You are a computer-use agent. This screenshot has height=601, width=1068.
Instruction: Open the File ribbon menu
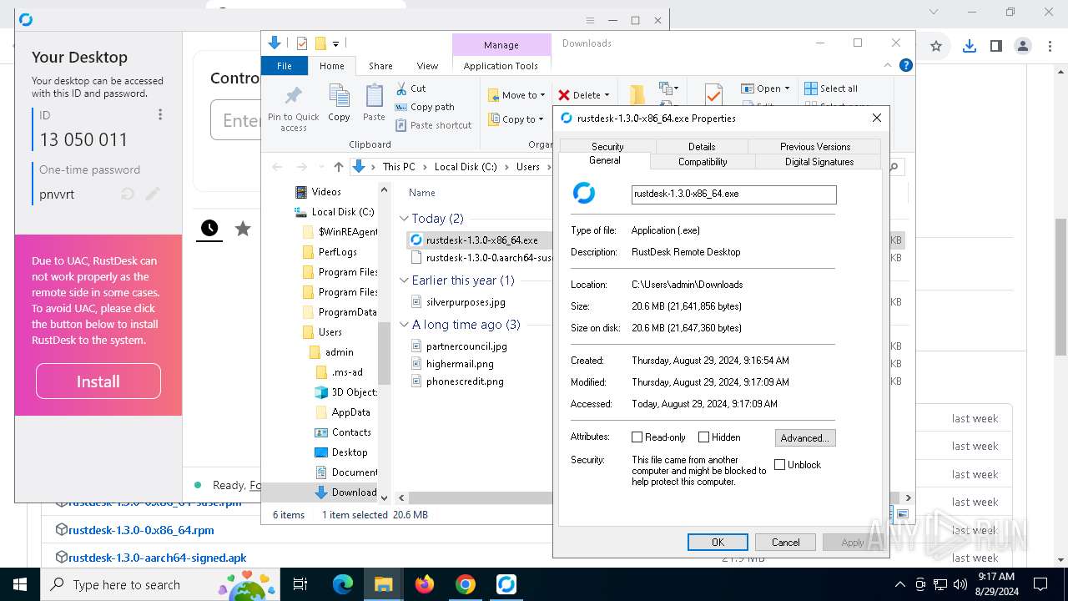point(285,66)
